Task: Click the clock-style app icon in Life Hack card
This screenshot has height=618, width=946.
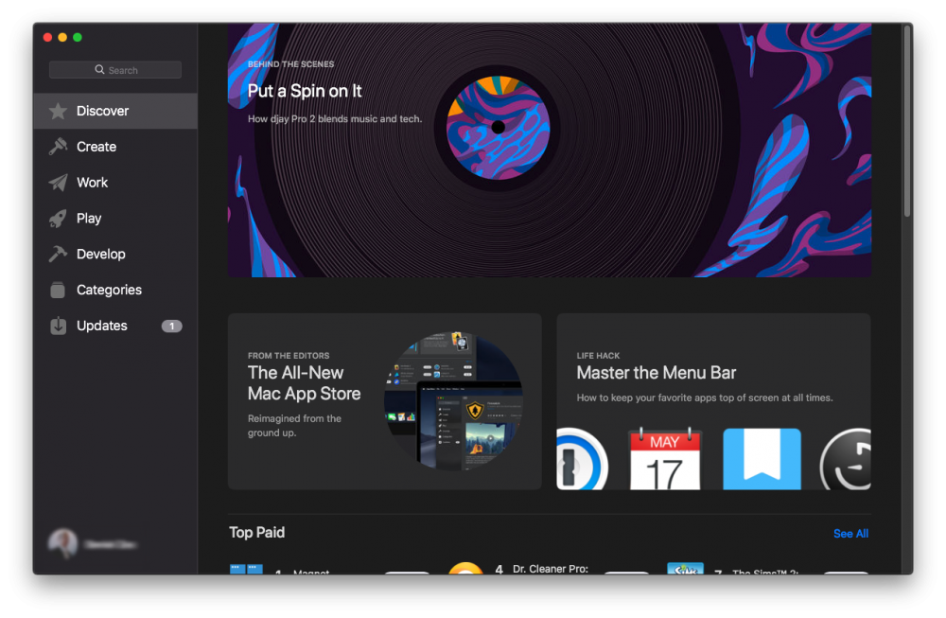Action: (845, 459)
